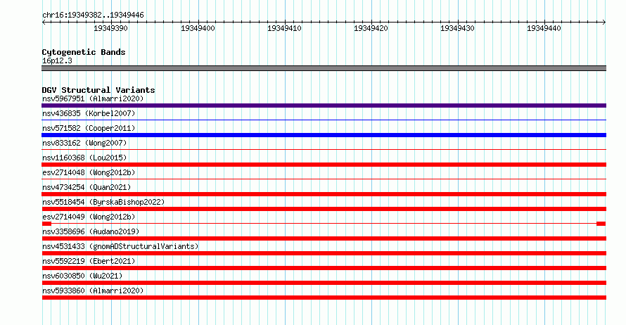Open the nsv436835 (Korbel2007) variant label

(x=89, y=113)
